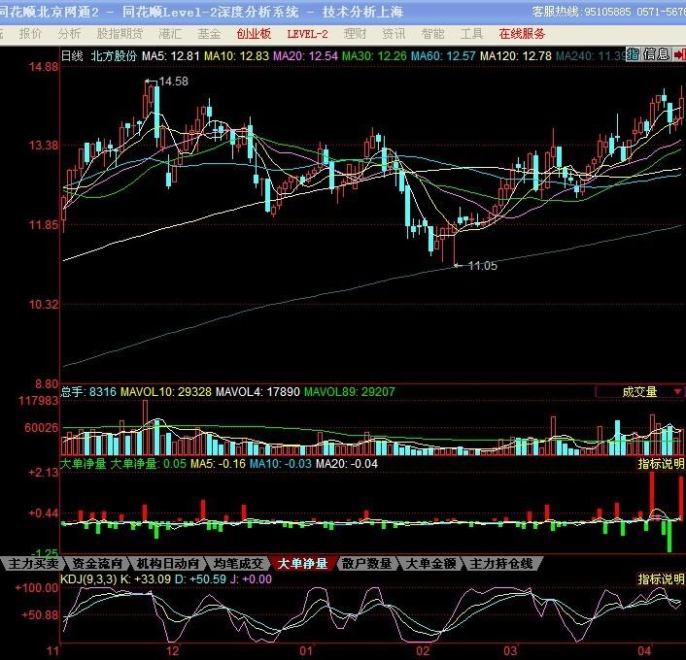Click the red arrow collapse panel icon

click(679, 54)
